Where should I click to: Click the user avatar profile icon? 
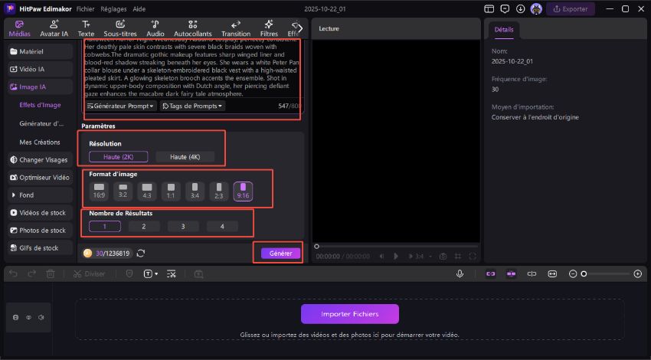(x=536, y=9)
